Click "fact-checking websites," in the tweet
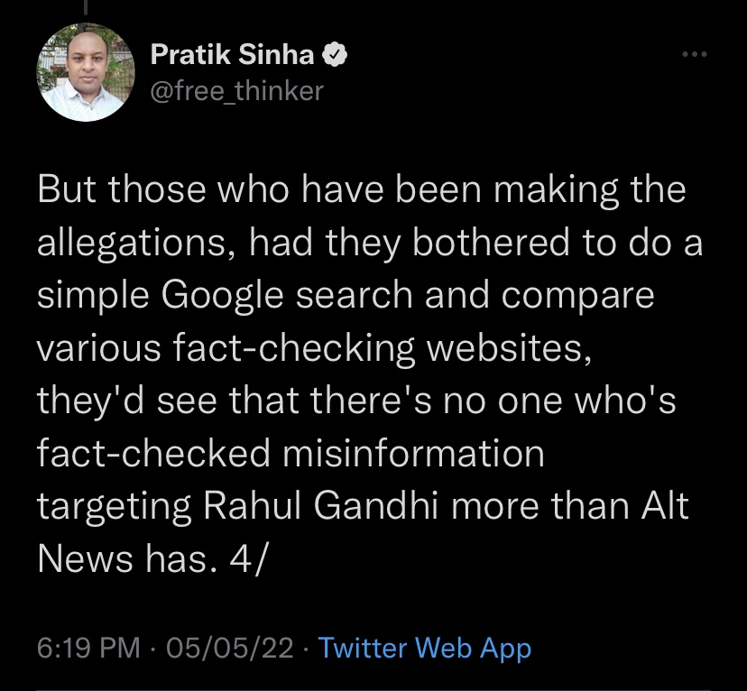The width and height of the screenshot is (747, 691). (x=392, y=348)
